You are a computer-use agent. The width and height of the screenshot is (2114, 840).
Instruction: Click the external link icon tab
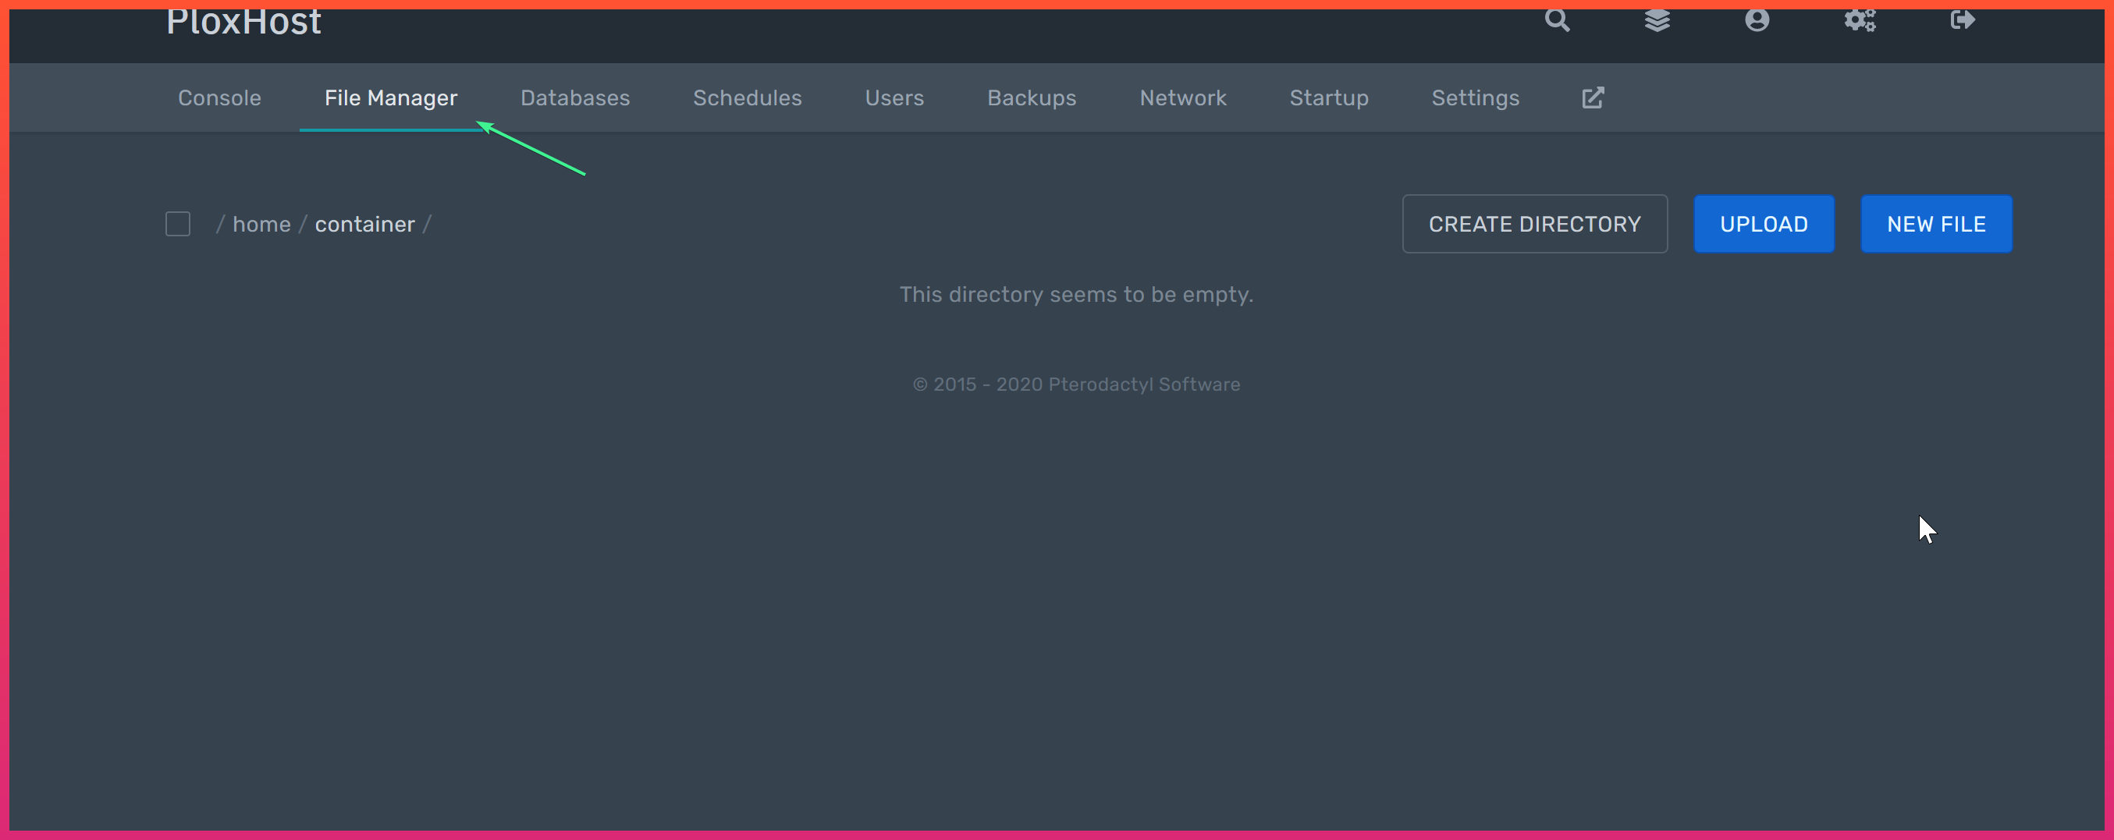coord(1592,97)
